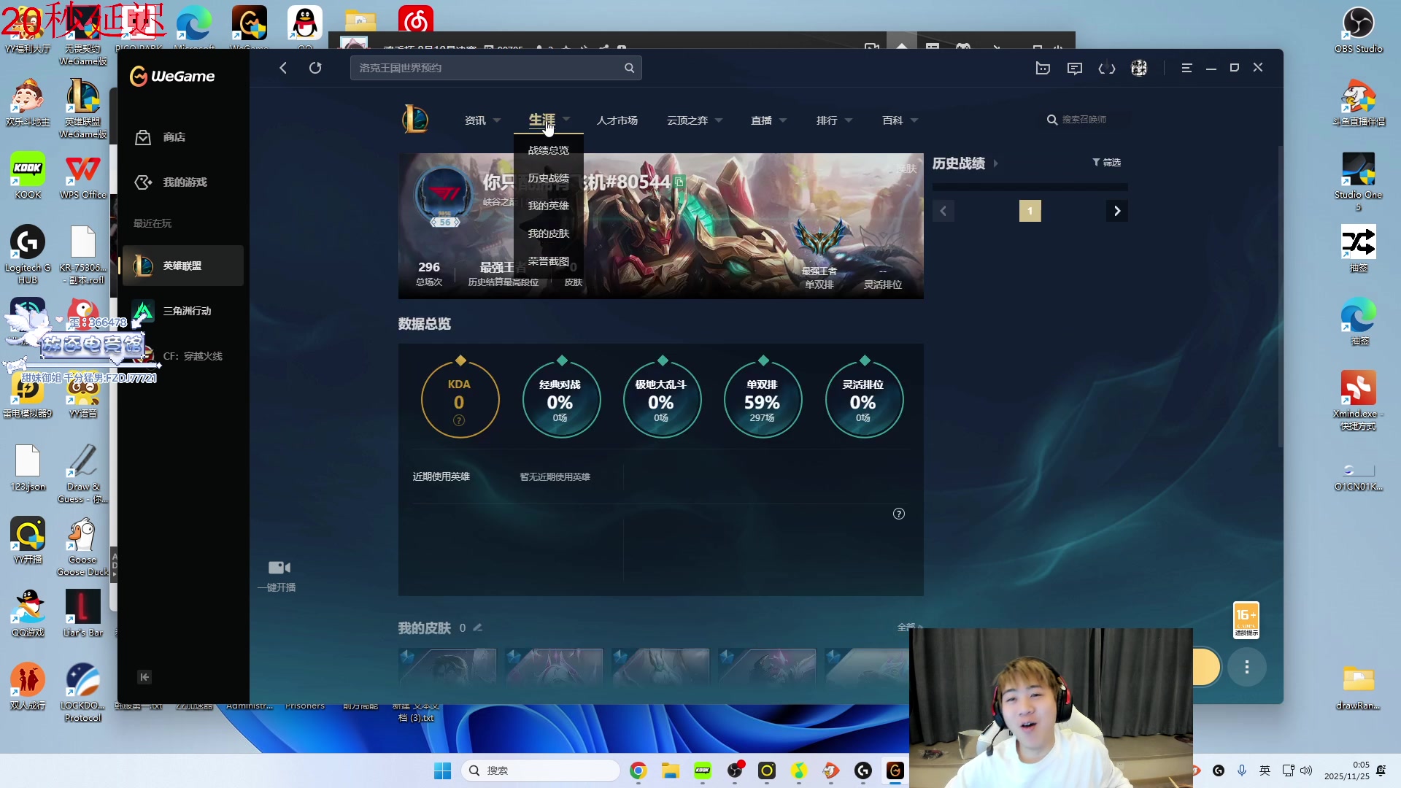The image size is (1401, 788).
Task: Click the refresh page icon
Action: 315,68
